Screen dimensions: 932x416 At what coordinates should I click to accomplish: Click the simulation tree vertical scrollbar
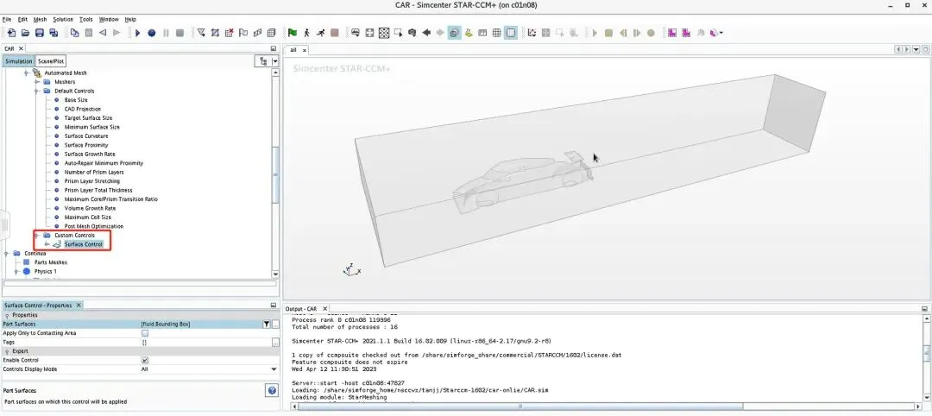[275, 173]
